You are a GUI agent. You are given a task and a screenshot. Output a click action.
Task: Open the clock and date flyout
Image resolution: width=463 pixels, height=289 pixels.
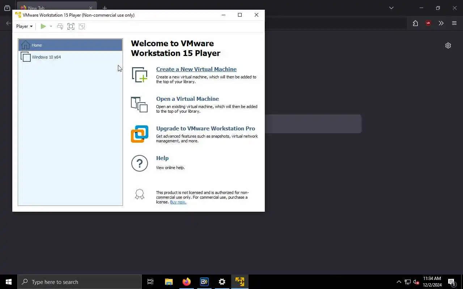432,282
